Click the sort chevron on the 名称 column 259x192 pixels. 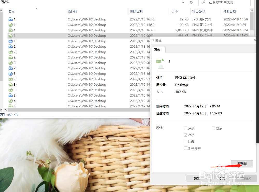coord(36,9)
